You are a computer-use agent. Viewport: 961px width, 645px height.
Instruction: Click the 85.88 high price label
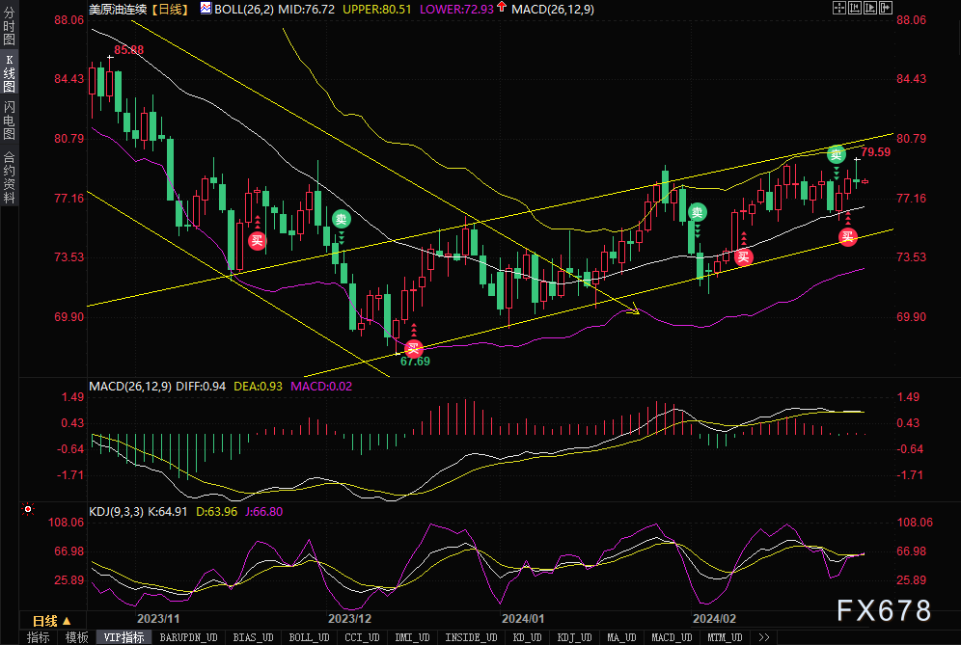(x=128, y=50)
